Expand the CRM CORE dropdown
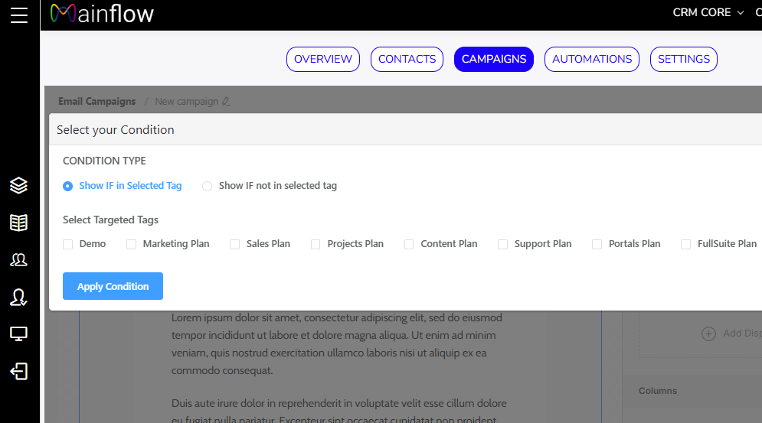The width and height of the screenshot is (762, 423). click(708, 13)
